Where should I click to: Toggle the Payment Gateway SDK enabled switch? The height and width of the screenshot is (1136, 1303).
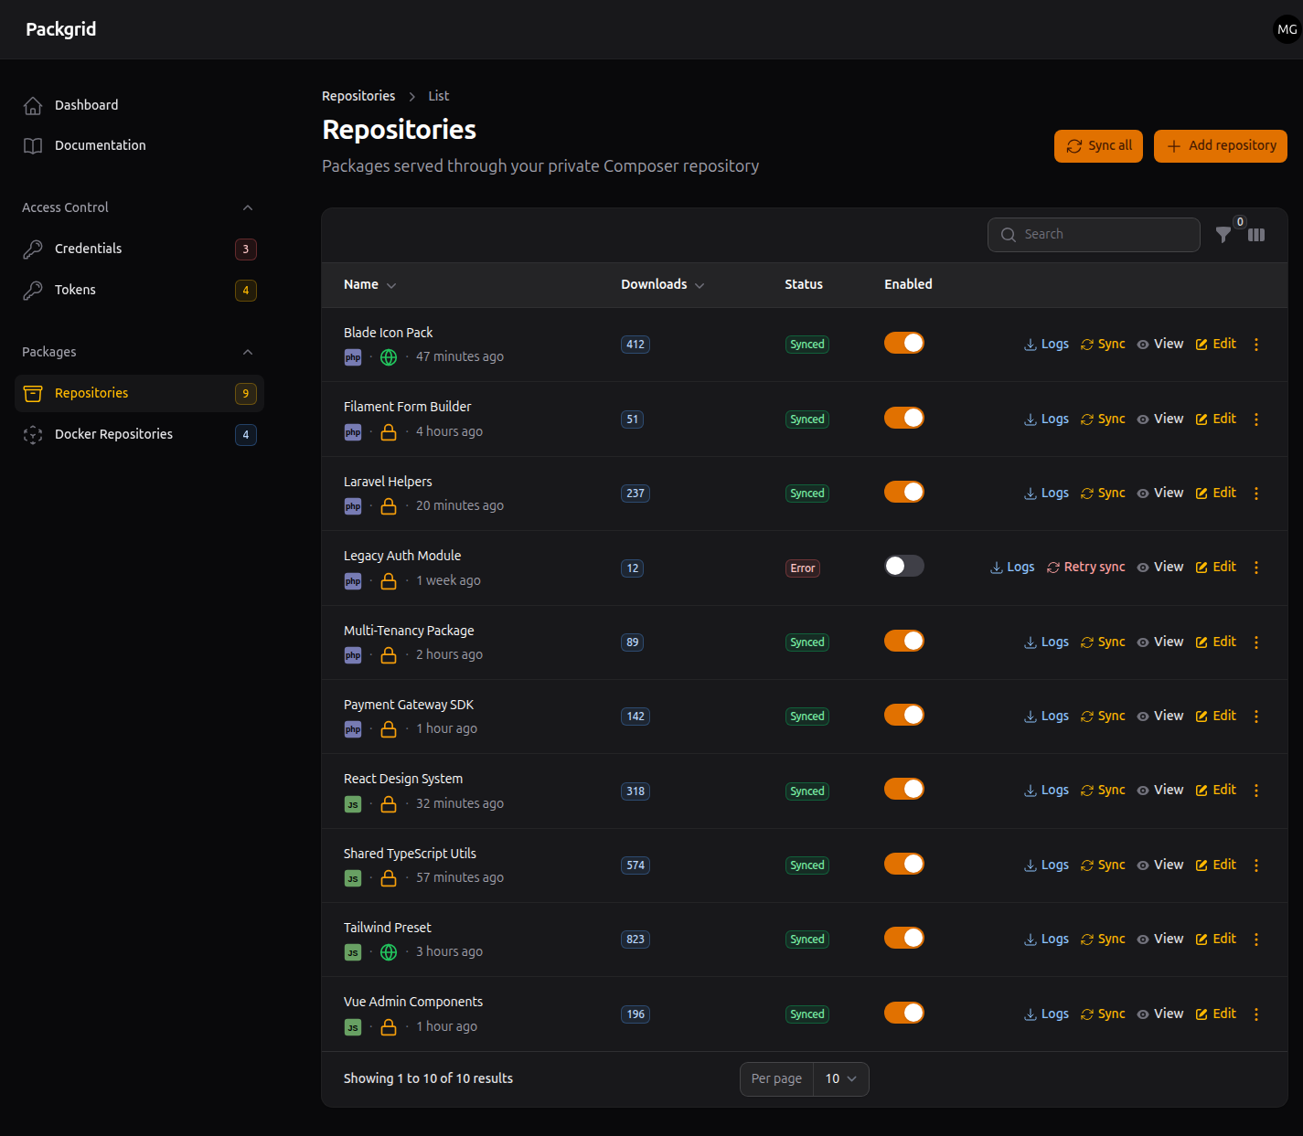904,715
